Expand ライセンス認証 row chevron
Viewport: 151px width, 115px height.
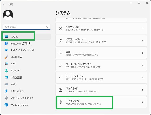pyautogui.click(x=142, y=29)
